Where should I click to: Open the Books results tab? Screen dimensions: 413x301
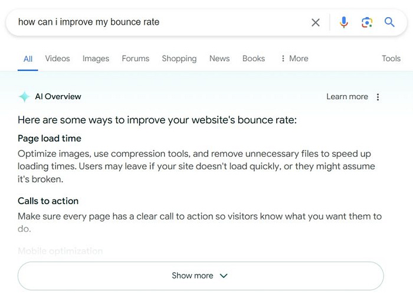pos(254,58)
